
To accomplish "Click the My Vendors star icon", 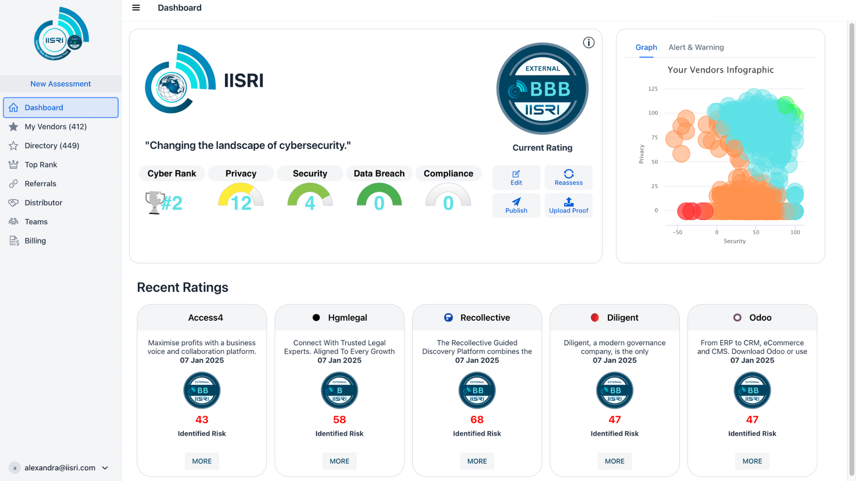I will coord(13,126).
